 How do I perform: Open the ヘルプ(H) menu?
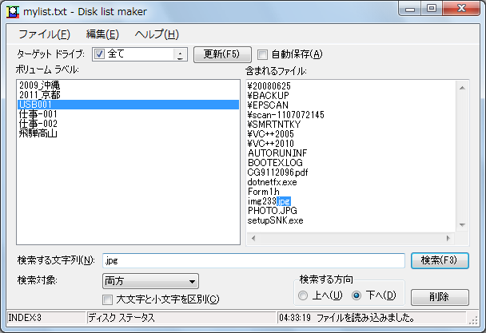(157, 34)
